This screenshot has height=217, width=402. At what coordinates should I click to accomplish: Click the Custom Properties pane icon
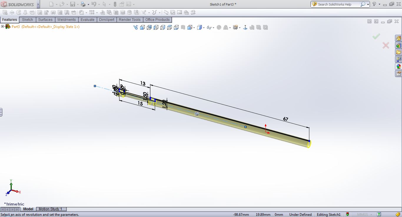tap(398, 74)
